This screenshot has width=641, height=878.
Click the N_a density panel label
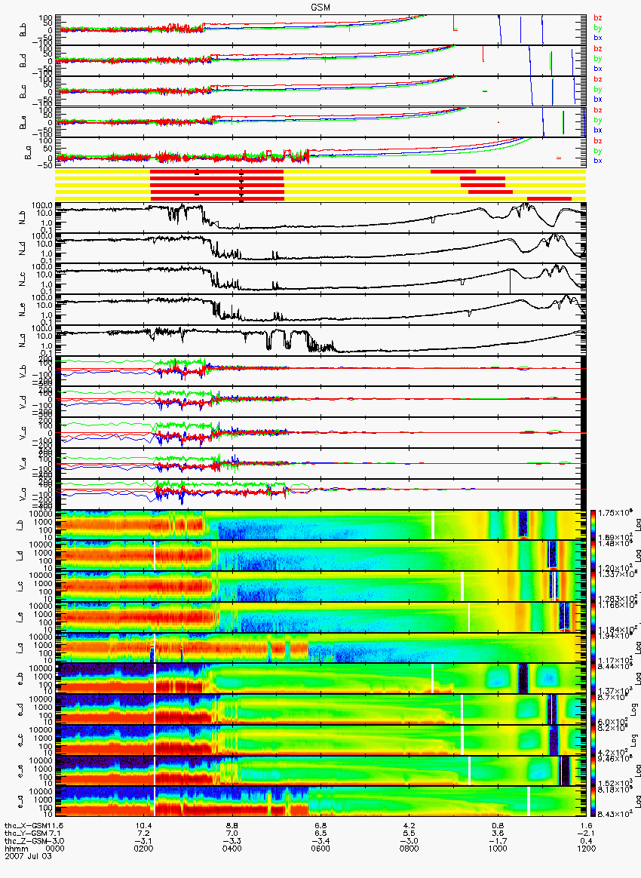tap(23, 340)
